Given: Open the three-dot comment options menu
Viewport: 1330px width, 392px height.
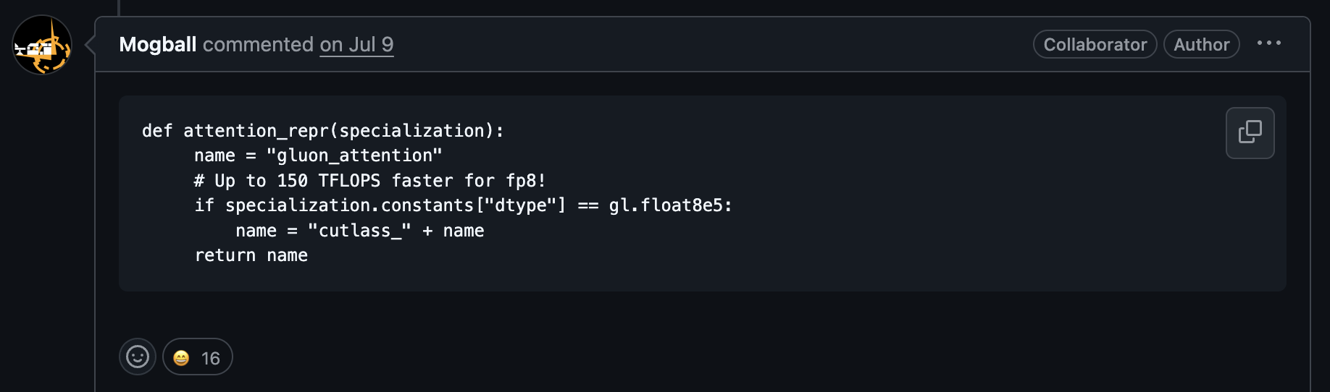Looking at the screenshot, I should [1268, 43].
